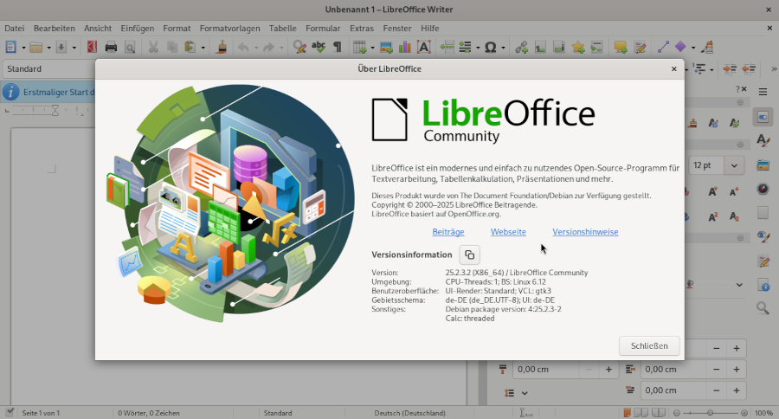
Task: Click the Omega special character icon
Action: 491,48
